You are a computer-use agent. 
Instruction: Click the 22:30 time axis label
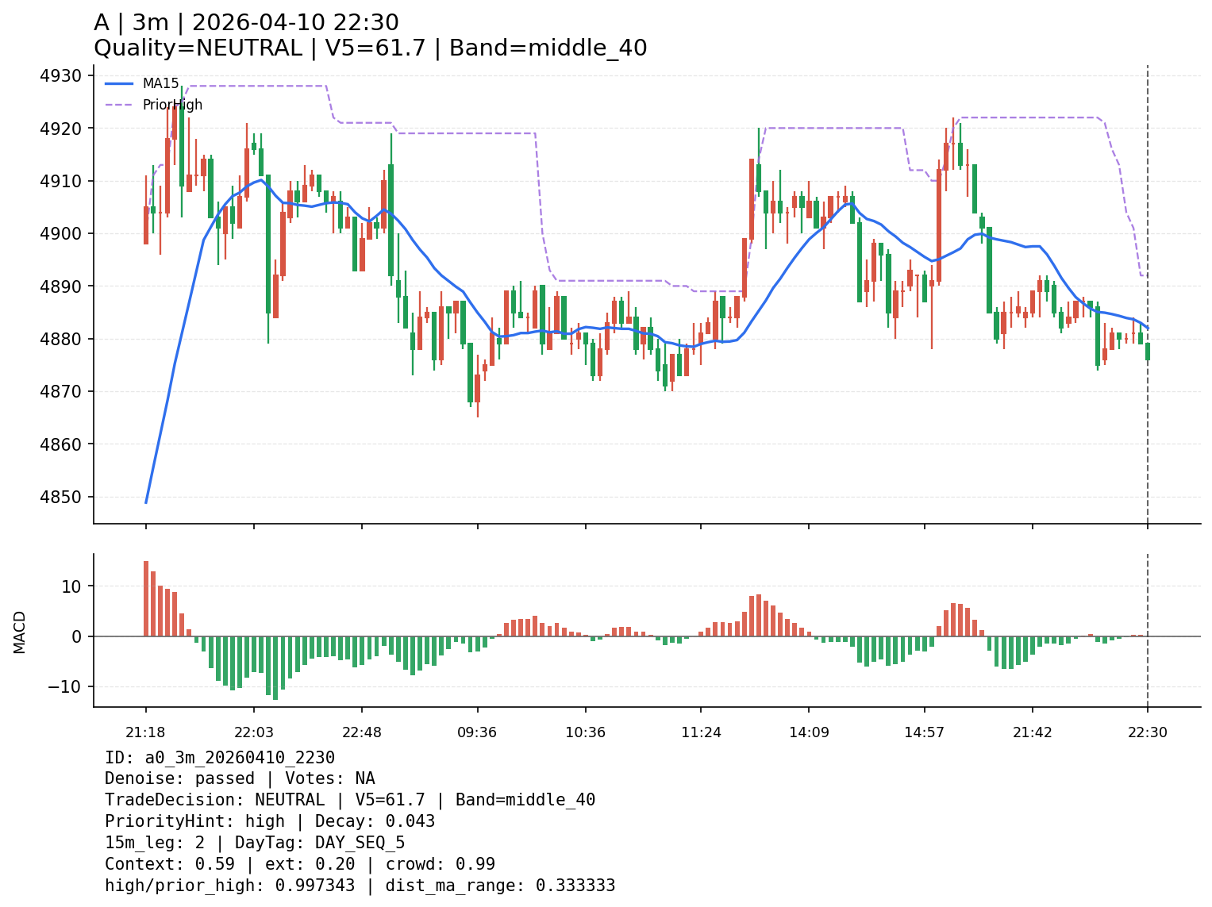pos(1148,732)
